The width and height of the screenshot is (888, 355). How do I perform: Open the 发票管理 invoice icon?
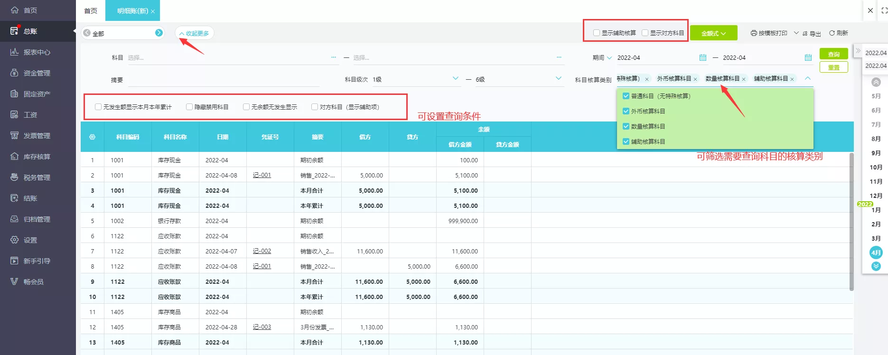coord(14,135)
